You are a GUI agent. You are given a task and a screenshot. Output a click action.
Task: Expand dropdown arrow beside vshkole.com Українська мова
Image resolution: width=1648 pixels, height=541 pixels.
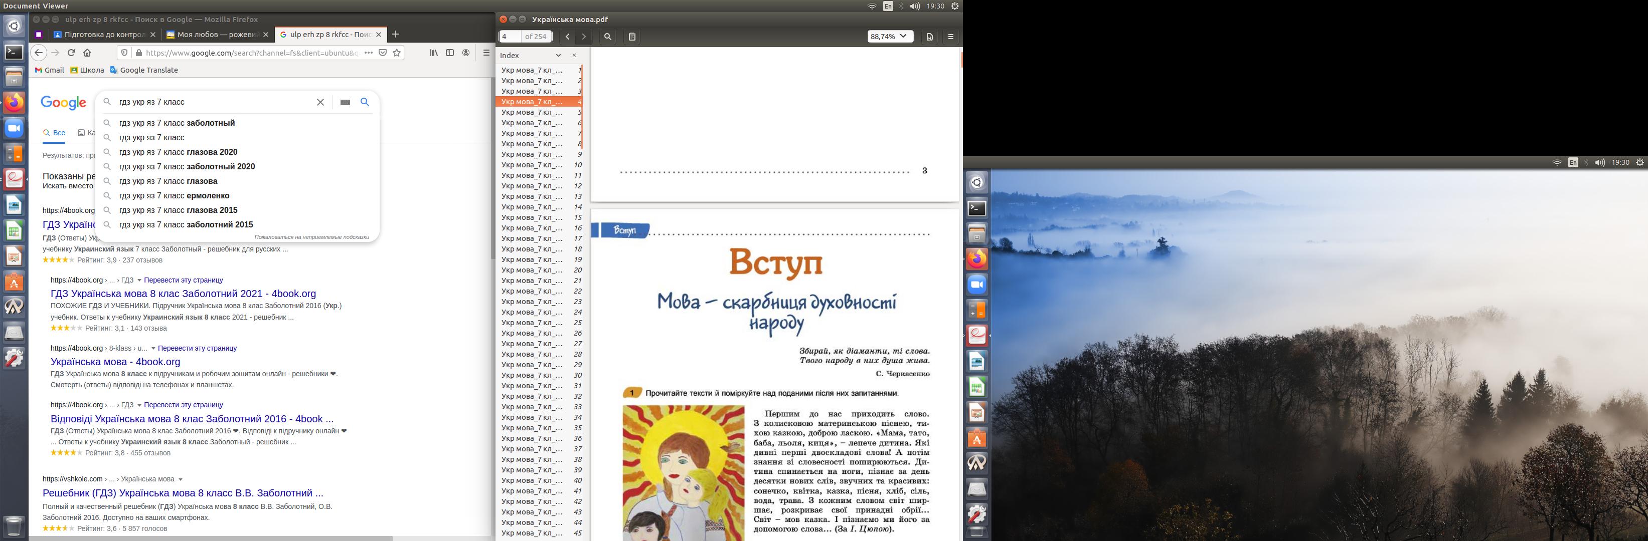pos(181,480)
